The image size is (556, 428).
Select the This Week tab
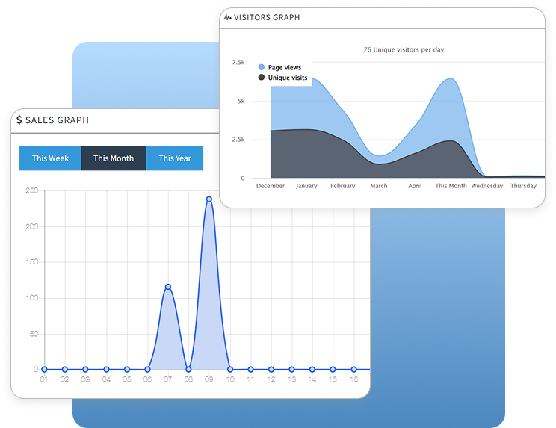(x=50, y=158)
